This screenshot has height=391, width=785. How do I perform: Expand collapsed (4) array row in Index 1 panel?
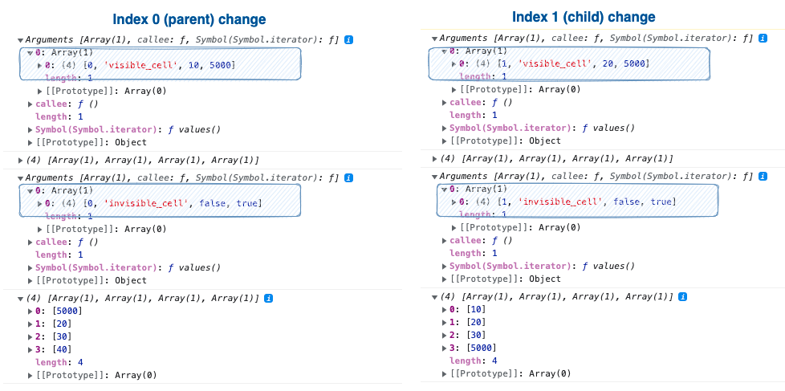[434, 159]
